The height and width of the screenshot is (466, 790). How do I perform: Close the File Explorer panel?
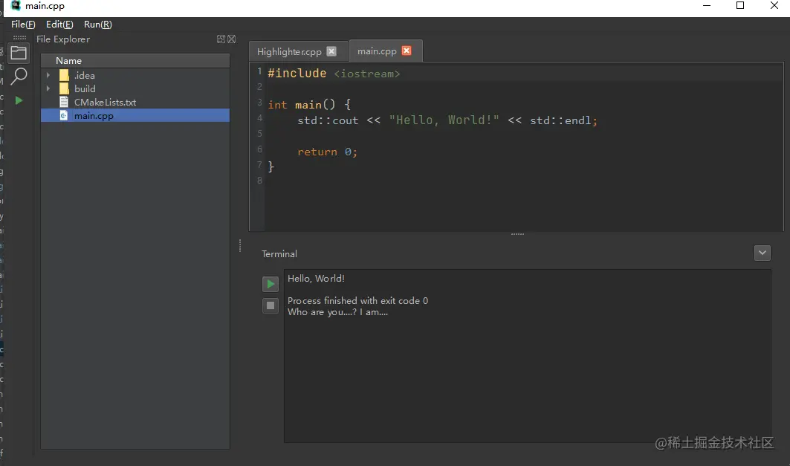[232, 39]
